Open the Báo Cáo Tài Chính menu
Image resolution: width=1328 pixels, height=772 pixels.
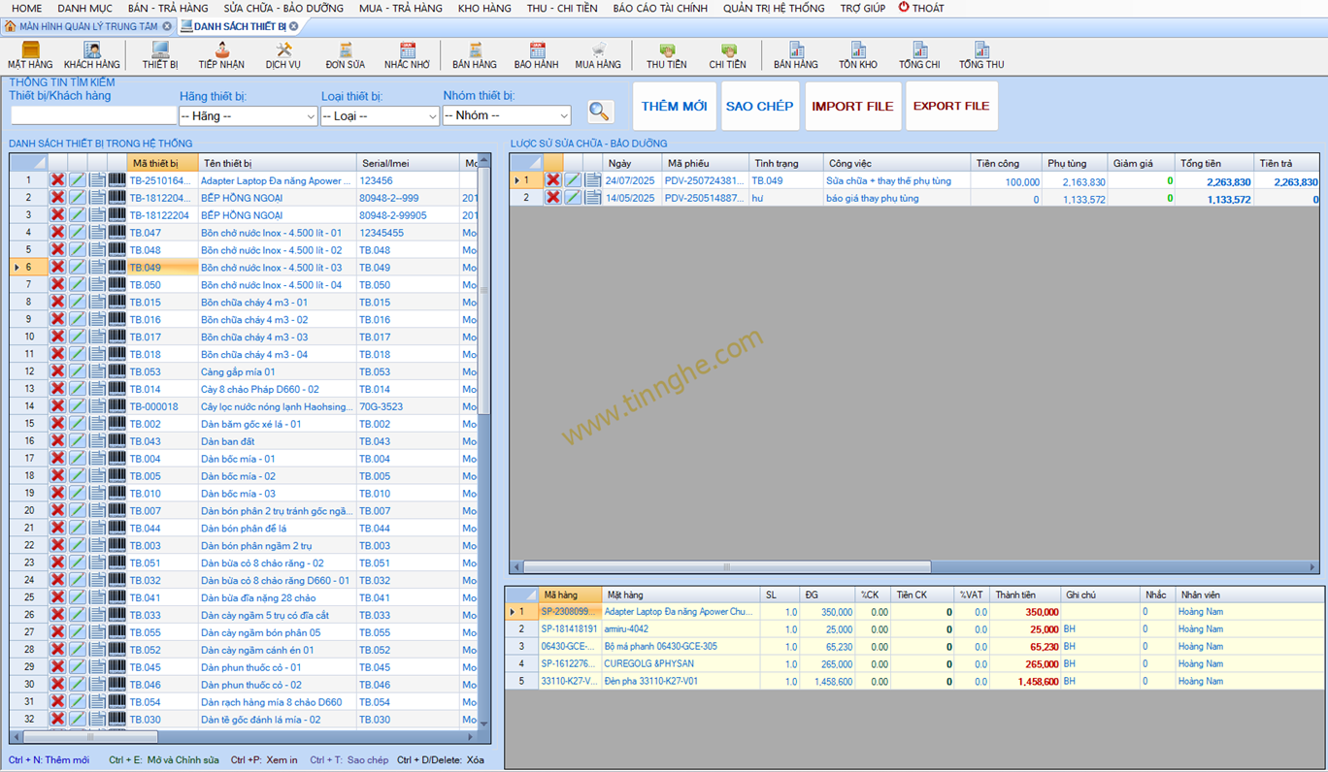[660, 8]
